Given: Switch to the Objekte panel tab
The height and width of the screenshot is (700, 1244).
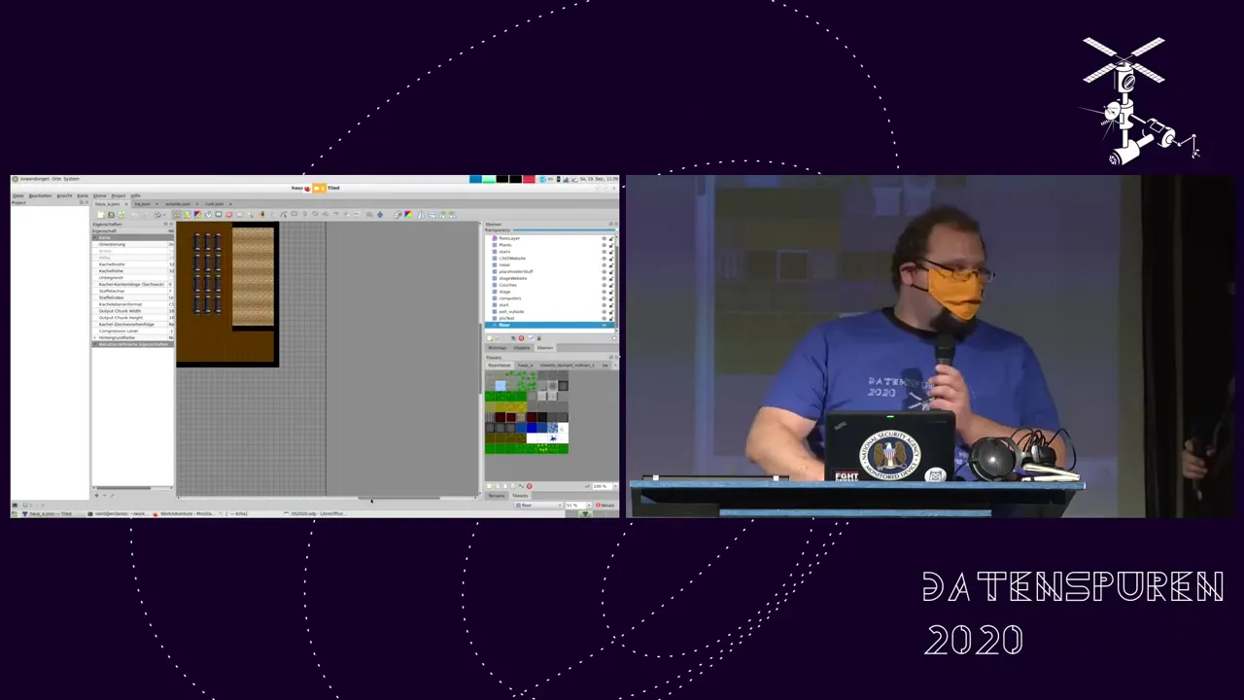Looking at the screenshot, I should (522, 348).
